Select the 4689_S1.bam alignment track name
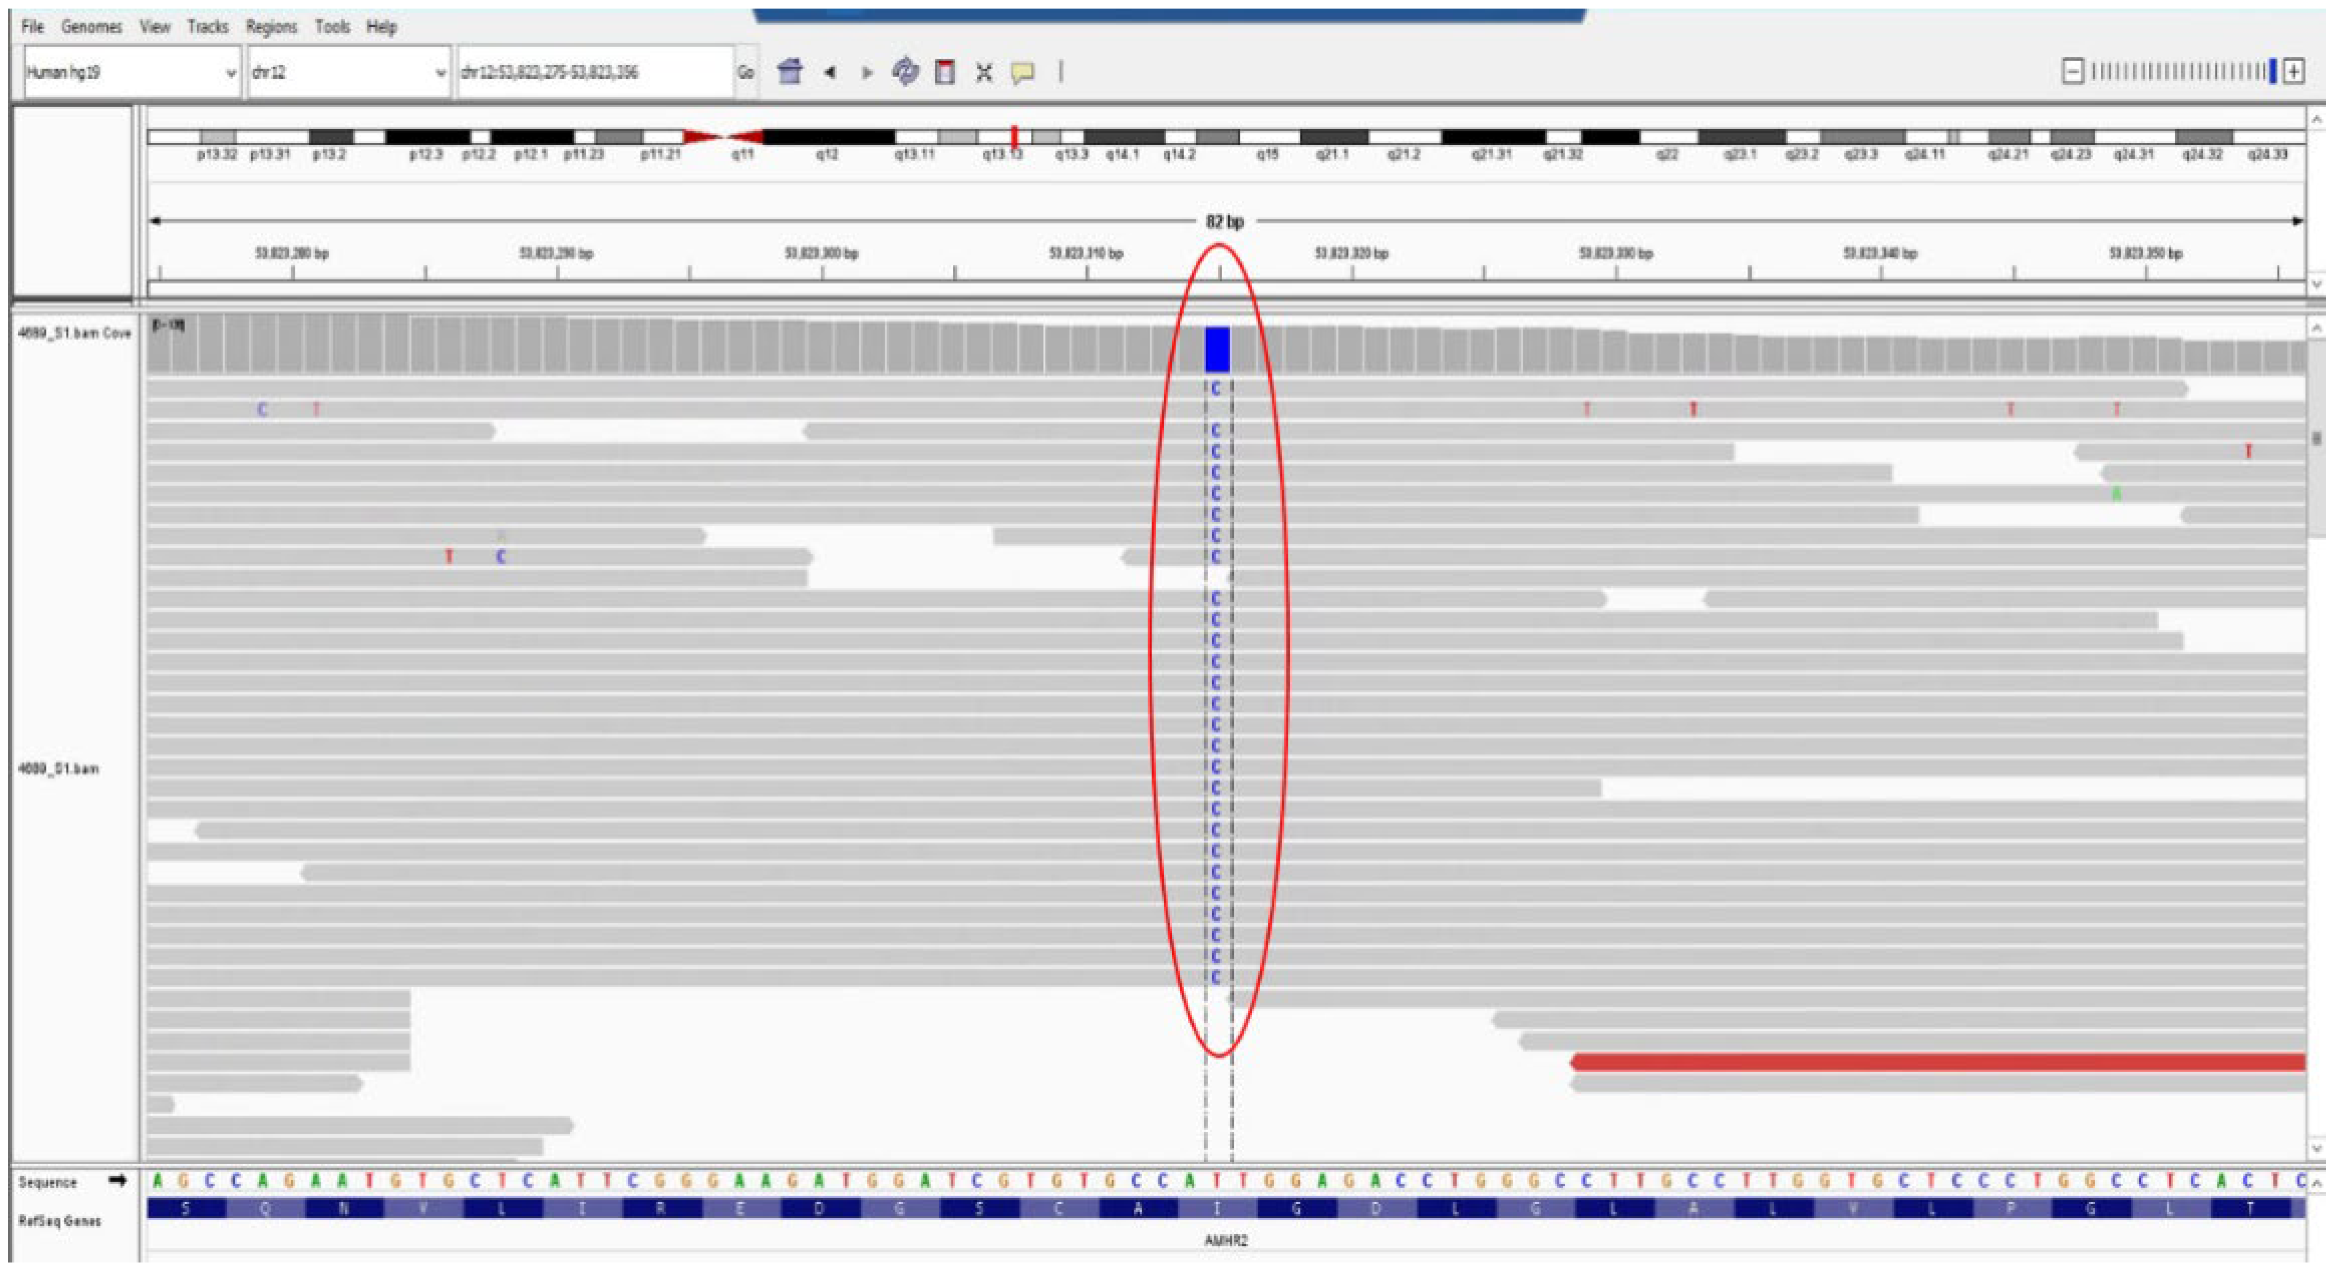This screenshot has height=1270, width=2335. (x=58, y=769)
